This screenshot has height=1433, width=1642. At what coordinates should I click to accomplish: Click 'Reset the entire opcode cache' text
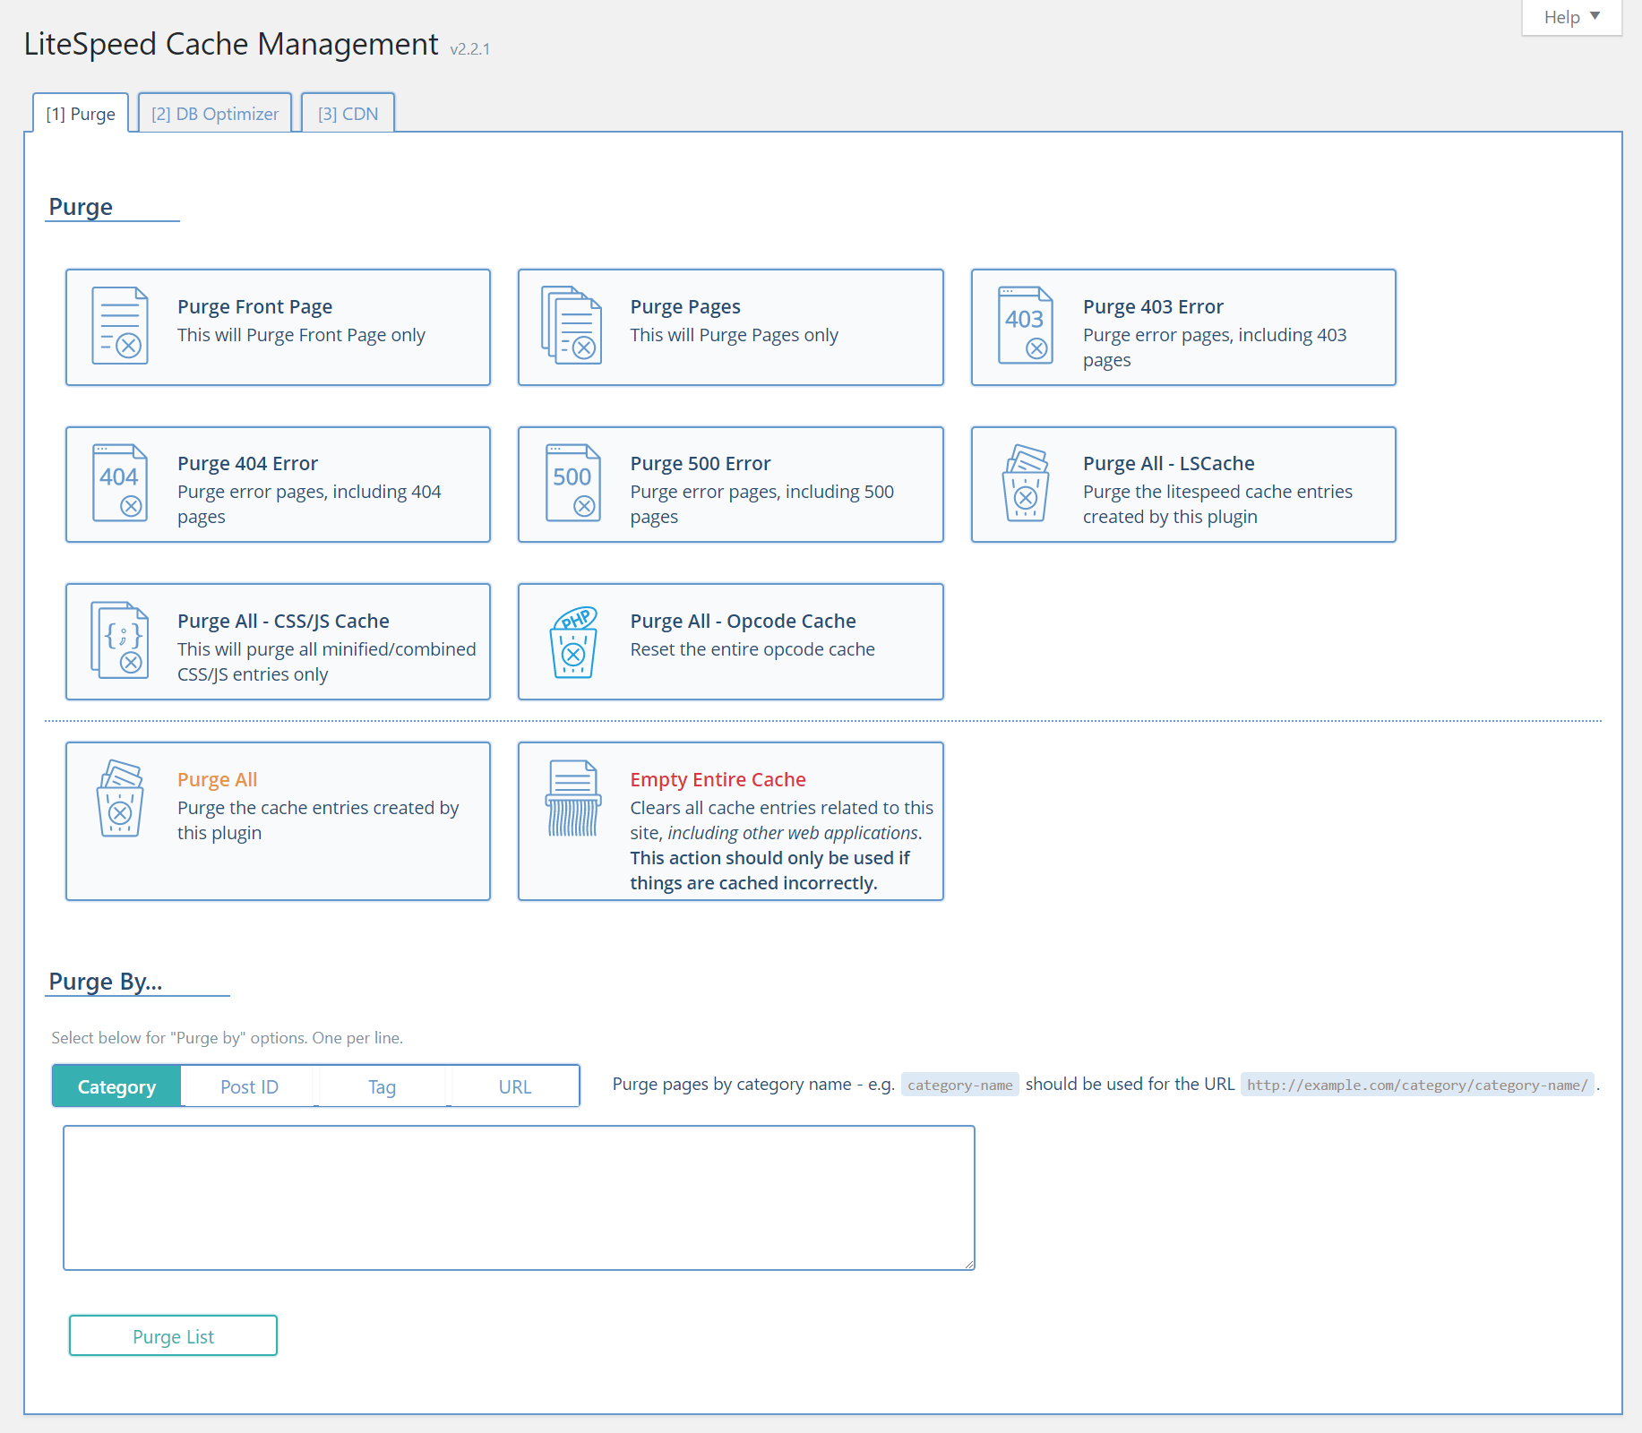[x=752, y=649]
